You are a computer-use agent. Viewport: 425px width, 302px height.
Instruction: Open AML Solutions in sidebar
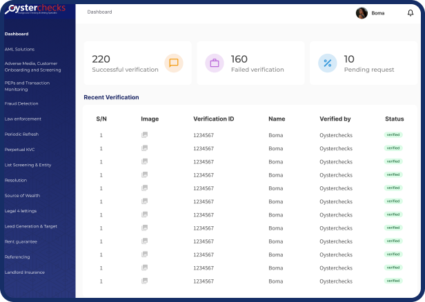19,49
